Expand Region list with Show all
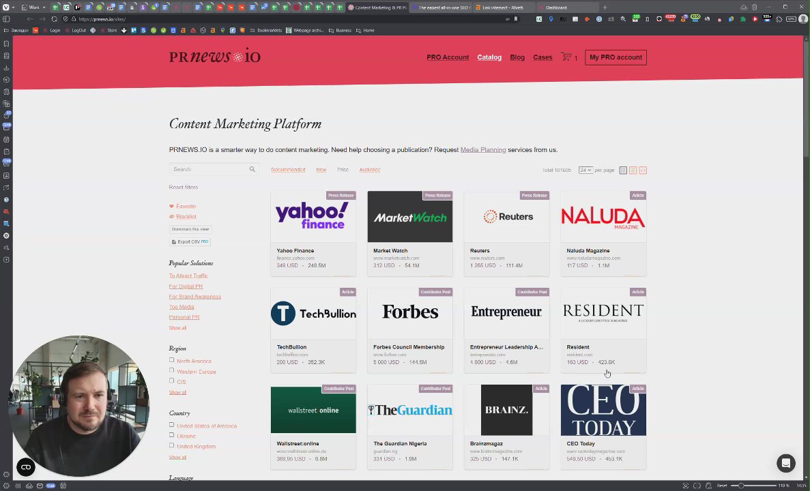Screen dimensions: 810x491 (x=177, y=392)
